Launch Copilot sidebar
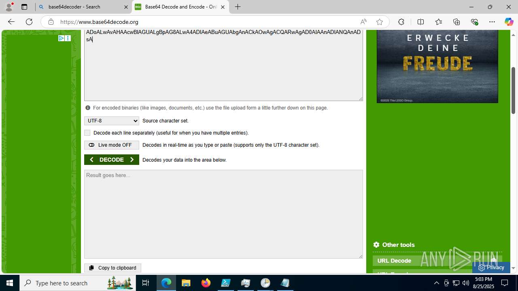Viewport: 518px width, 291px height. (509, 22)
